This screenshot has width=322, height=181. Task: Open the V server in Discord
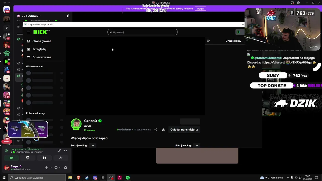click(x=7, y=28)
